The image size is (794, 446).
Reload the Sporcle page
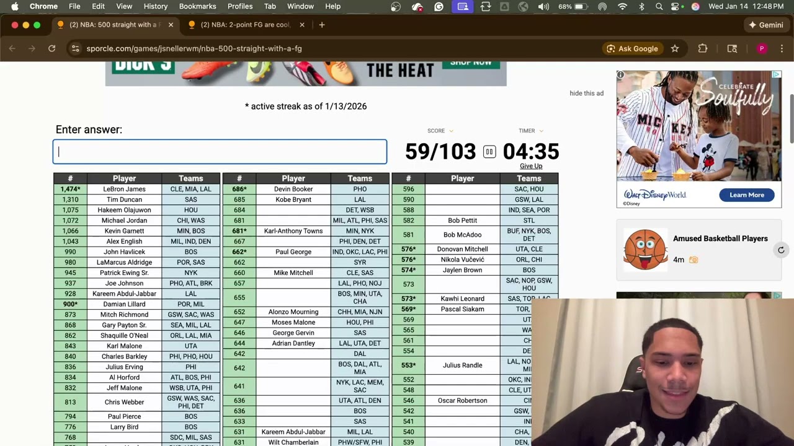click(x=52, y=48)
